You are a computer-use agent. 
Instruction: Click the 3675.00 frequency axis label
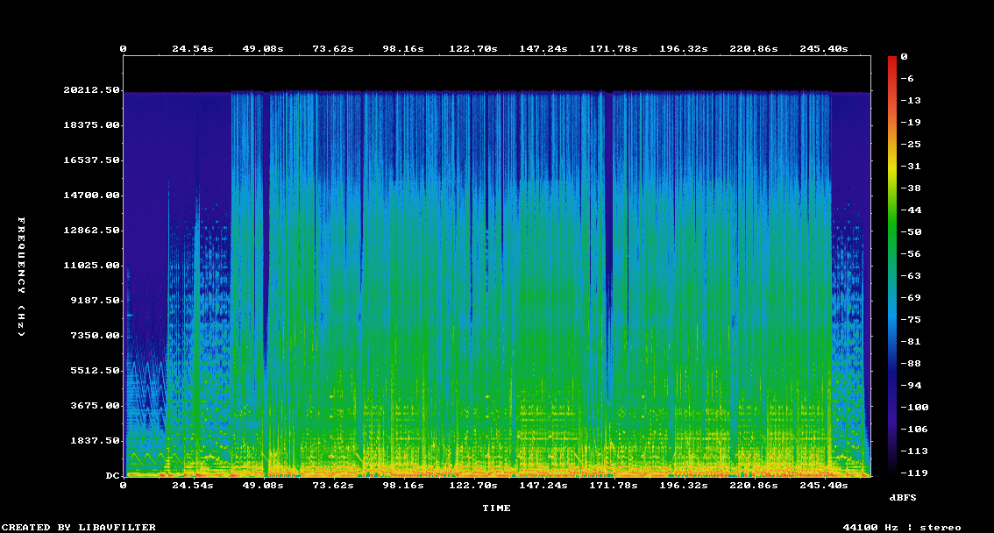95,405
